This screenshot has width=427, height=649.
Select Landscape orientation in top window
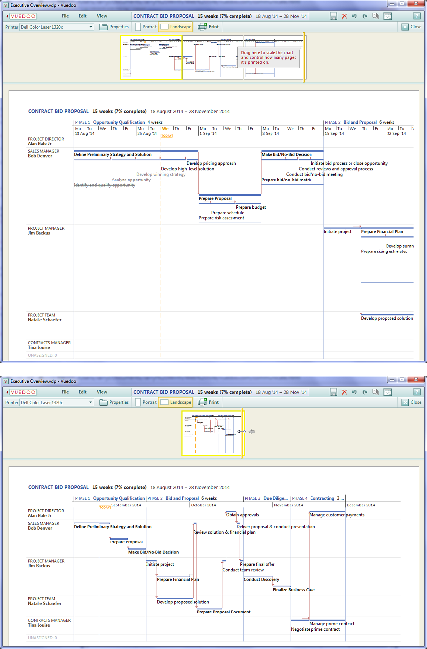(x=175, y=27)
